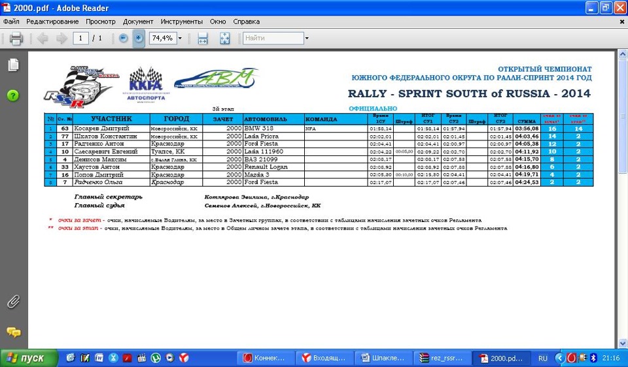Screen dimensions: 628x367
Task: Click the ККФА Автоспорта logo
Action: point(146,85)
